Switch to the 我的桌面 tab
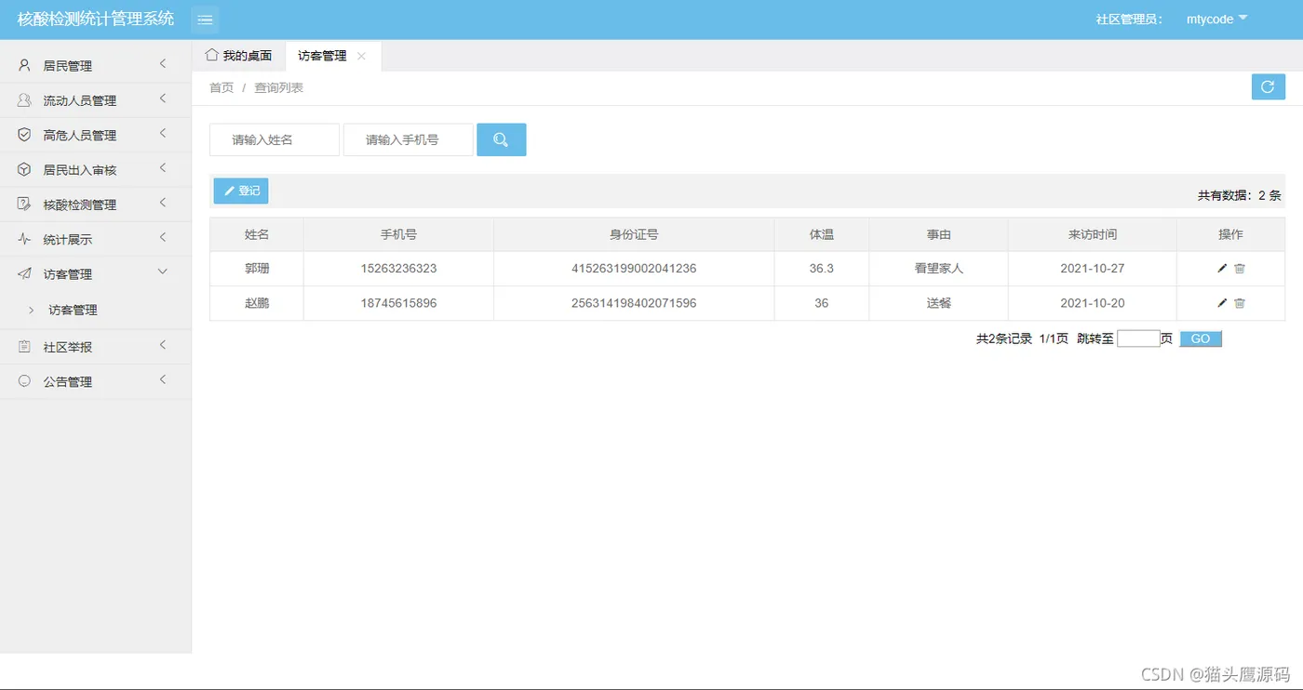Screen dimensions: 1303x690 click(239, 56)
